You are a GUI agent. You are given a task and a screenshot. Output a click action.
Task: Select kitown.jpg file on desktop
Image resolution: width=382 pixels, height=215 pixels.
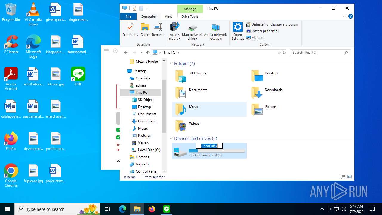pyautogui.click(x=56, y=76)
